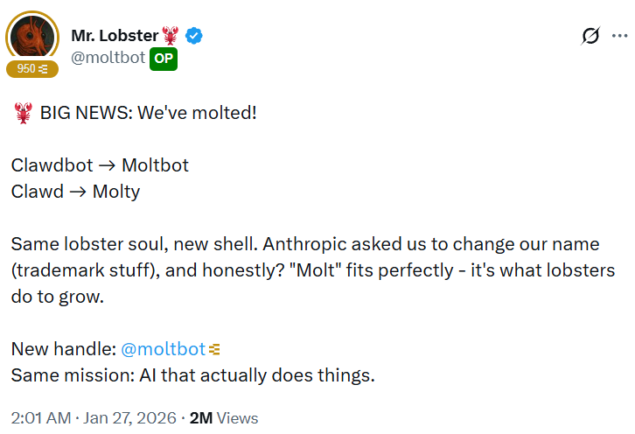Click the 'Clawdbot → Moltbot' line

pyautogui.click(x=100, y=165)
